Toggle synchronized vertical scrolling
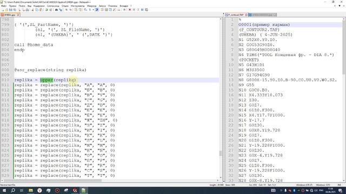 click(76, 10)
